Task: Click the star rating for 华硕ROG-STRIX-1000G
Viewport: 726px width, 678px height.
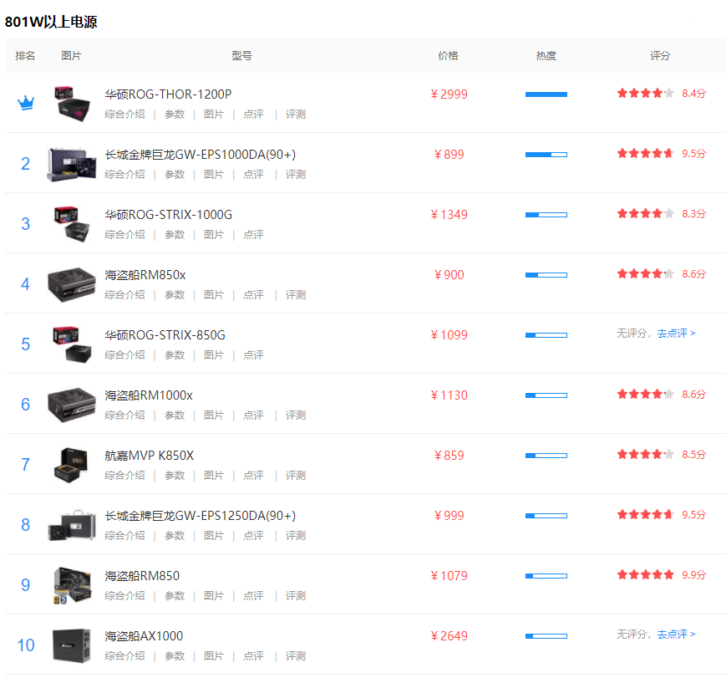Action: coord(645,214)
